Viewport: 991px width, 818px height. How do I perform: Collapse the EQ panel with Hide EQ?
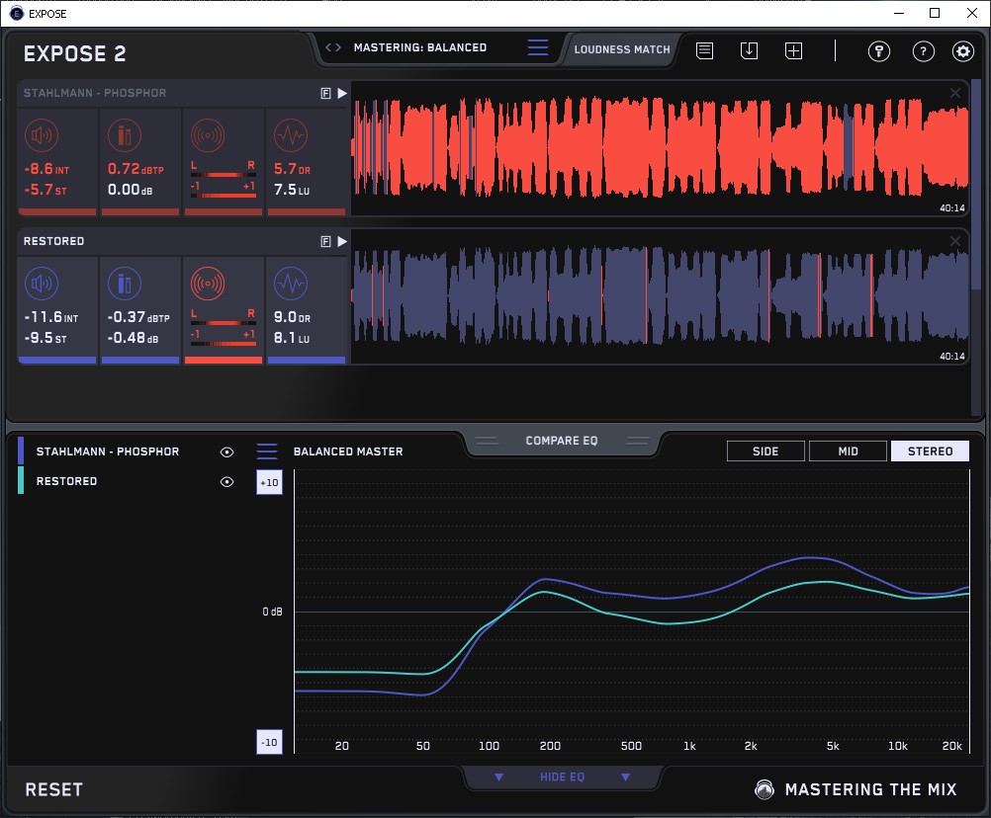[562, 777]
